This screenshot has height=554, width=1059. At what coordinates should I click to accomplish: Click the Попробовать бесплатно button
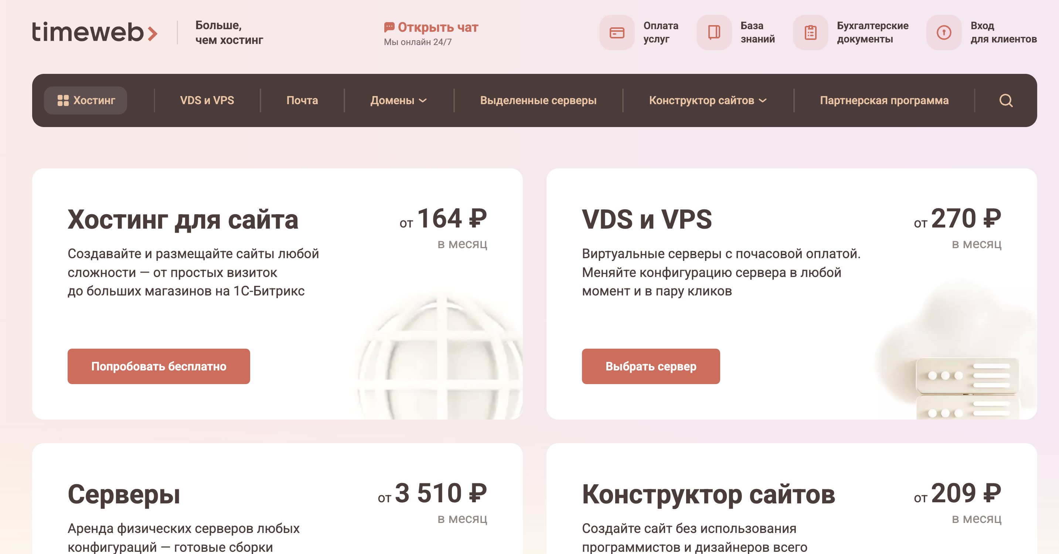pyautogui.click(x=159, y=366)
